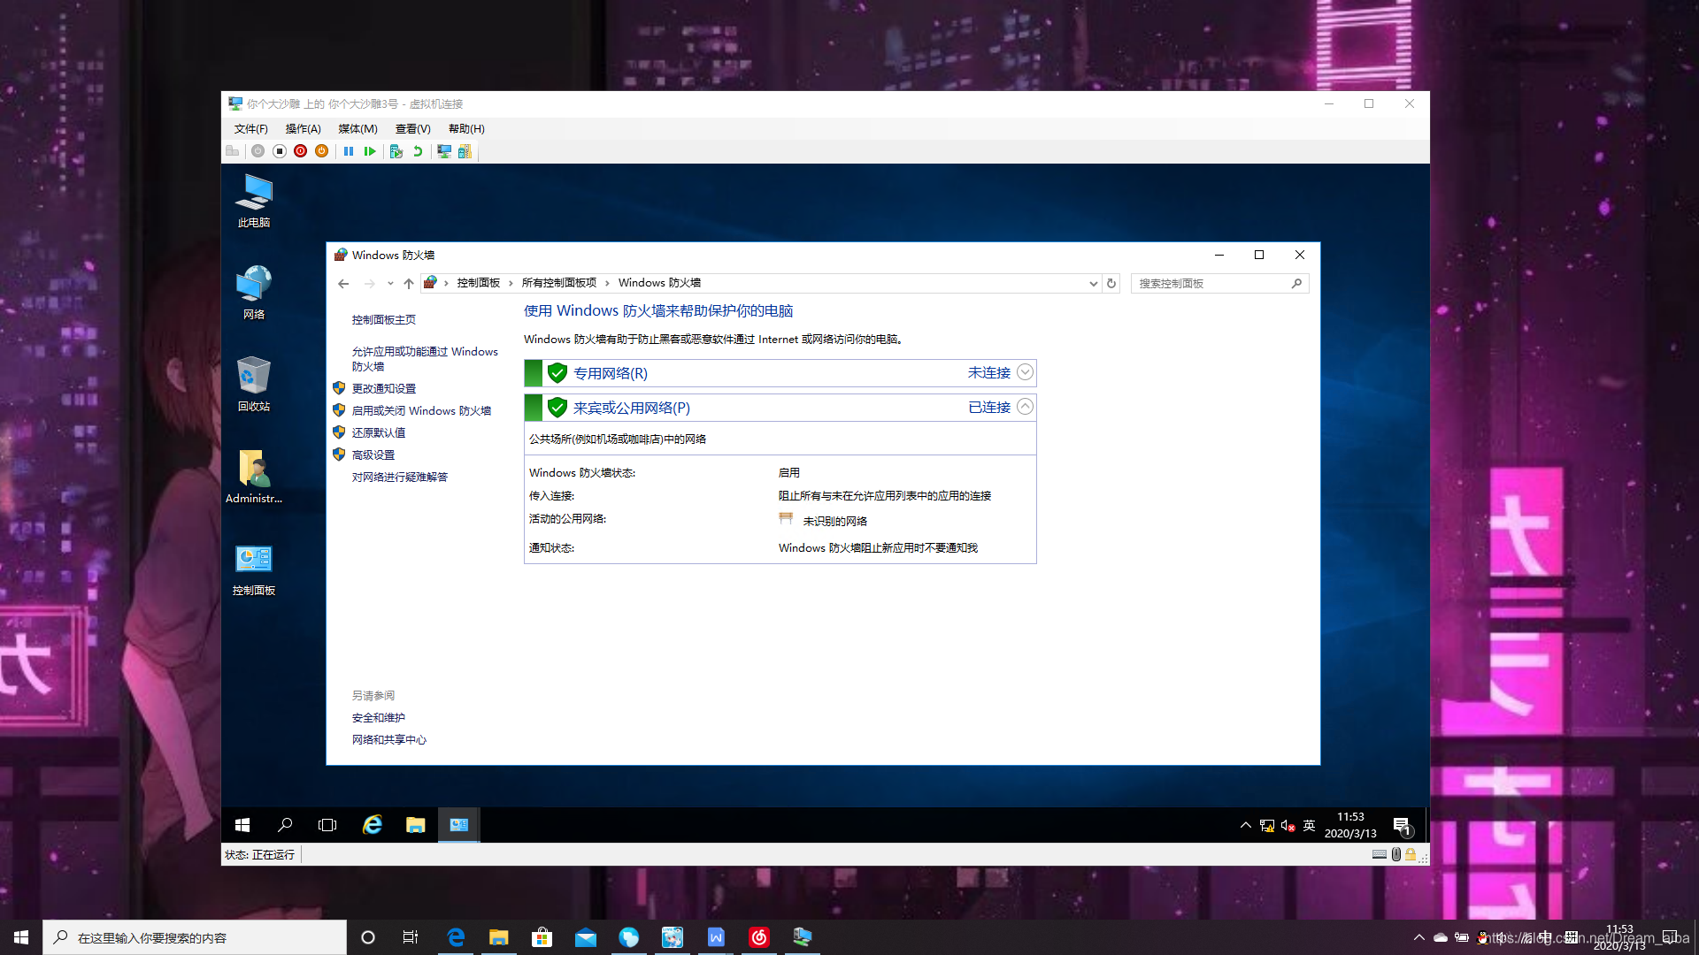The image size is (1699, 955).
Task: Click the 还原默认值 link
Action: coord(379,433)
